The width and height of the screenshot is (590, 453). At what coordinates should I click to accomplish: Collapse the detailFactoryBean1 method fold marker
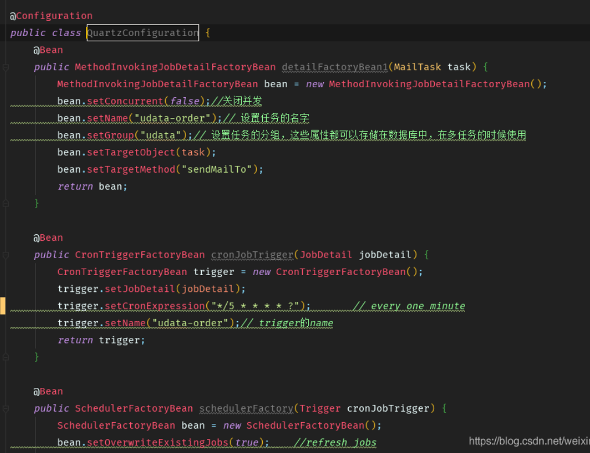pyautogui.click(x=6, y=67)
